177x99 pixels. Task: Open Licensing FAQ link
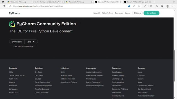click(117, 79)
